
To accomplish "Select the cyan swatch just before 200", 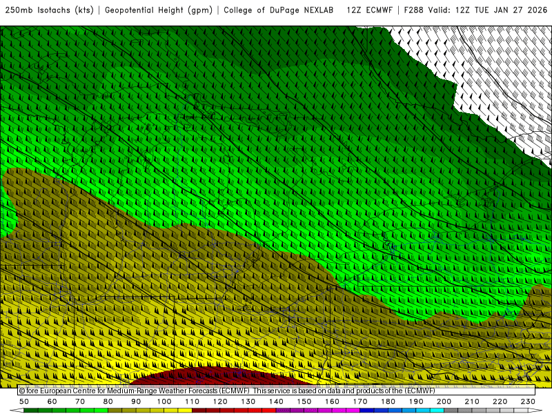I will (437, 410).
